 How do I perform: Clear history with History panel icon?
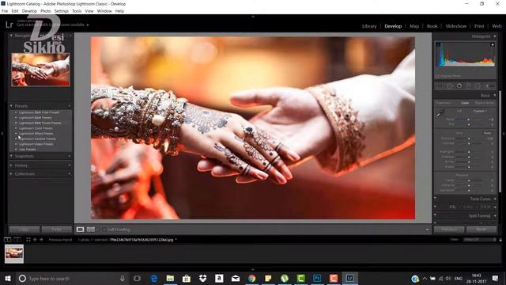click(70, 165)
